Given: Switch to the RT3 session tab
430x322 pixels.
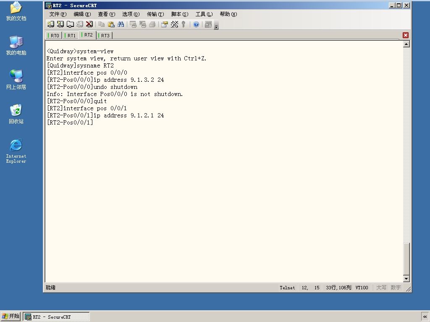Looking at the screenshot, I should (104, 36).
